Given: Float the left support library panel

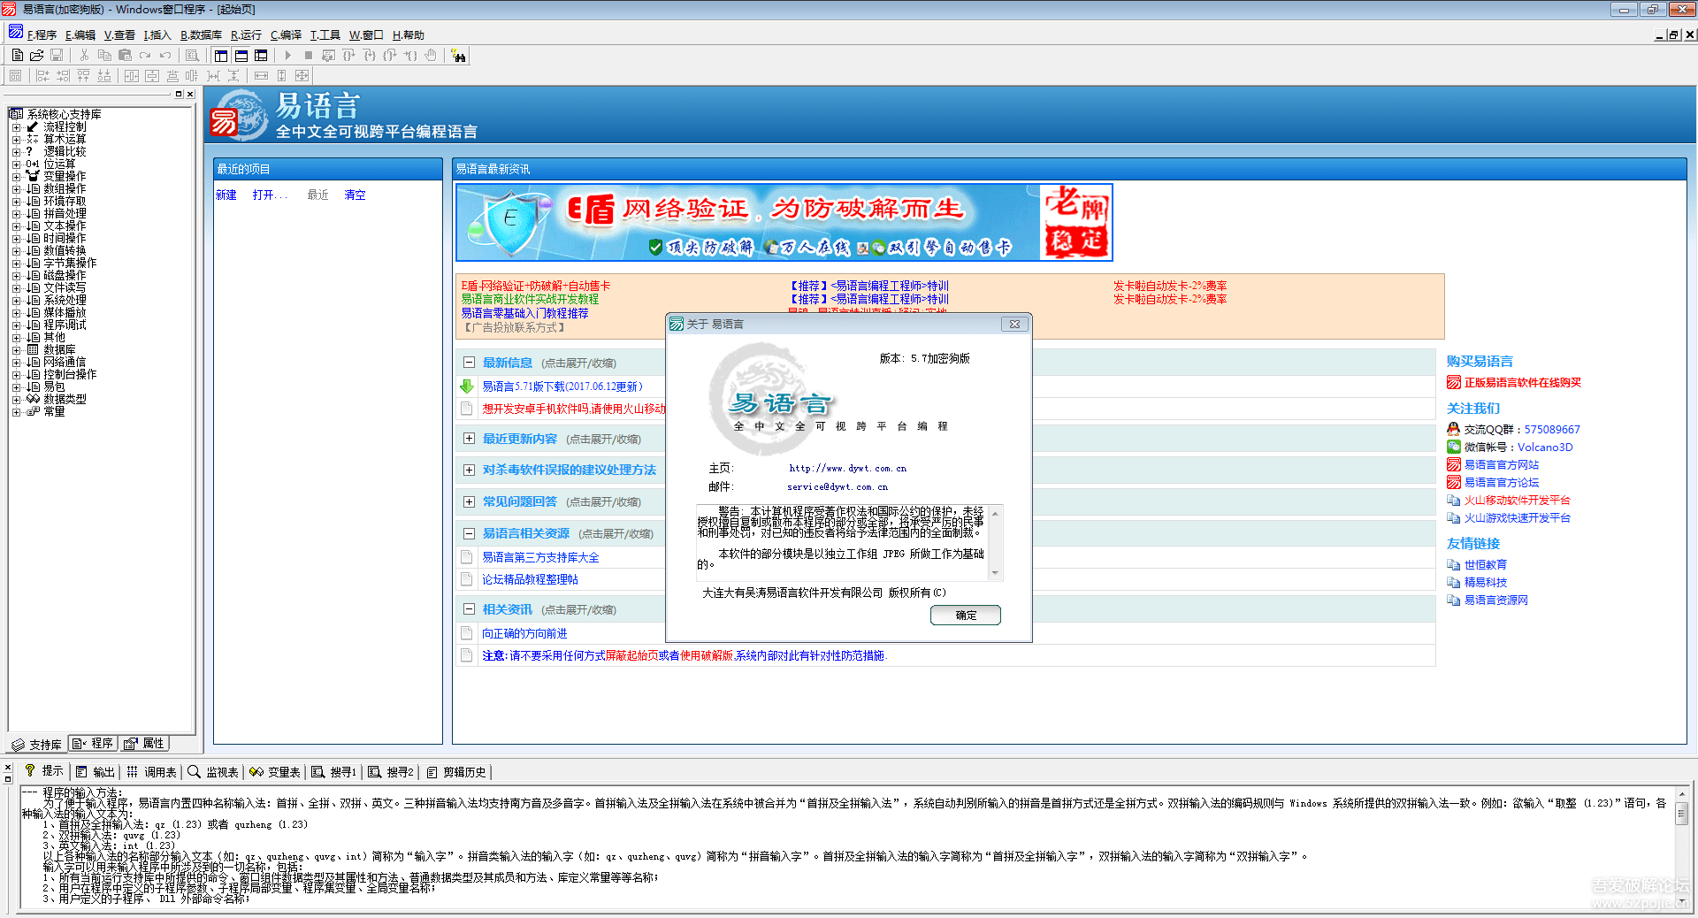Looking at the screenshot, I should coord(179,94).
